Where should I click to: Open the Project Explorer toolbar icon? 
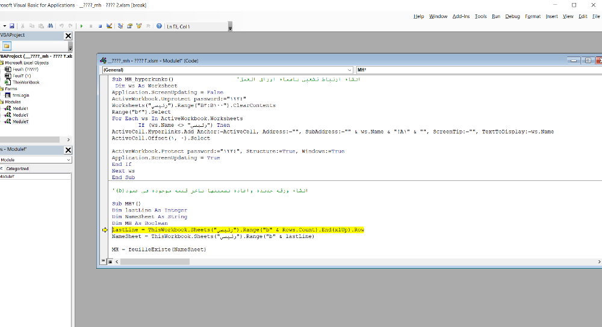tap(120, 26)
